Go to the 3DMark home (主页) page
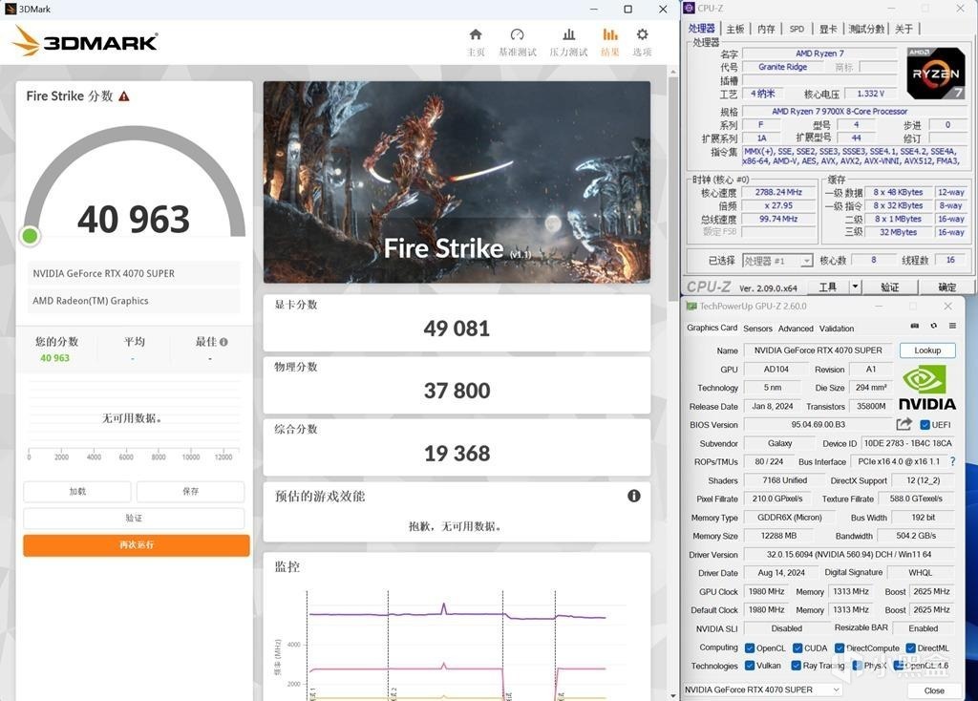This screenshot has width=978, height=701. 476,42
